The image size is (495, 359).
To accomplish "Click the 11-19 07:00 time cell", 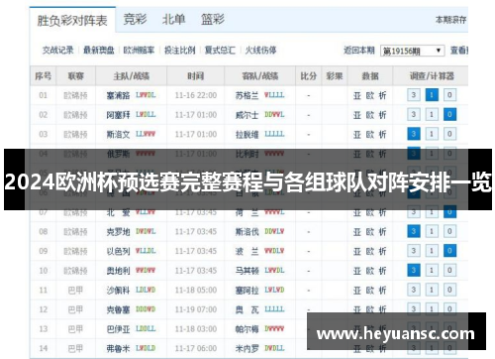I will pyautogui.click(x=196, y=309).
